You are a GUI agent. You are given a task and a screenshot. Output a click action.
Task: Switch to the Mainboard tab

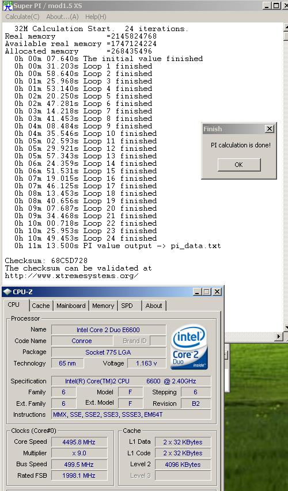pos(71,306)
